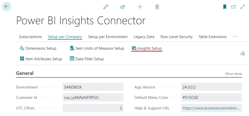Toggle the bookmark icon
249x116 pixels.
point(225,7)
